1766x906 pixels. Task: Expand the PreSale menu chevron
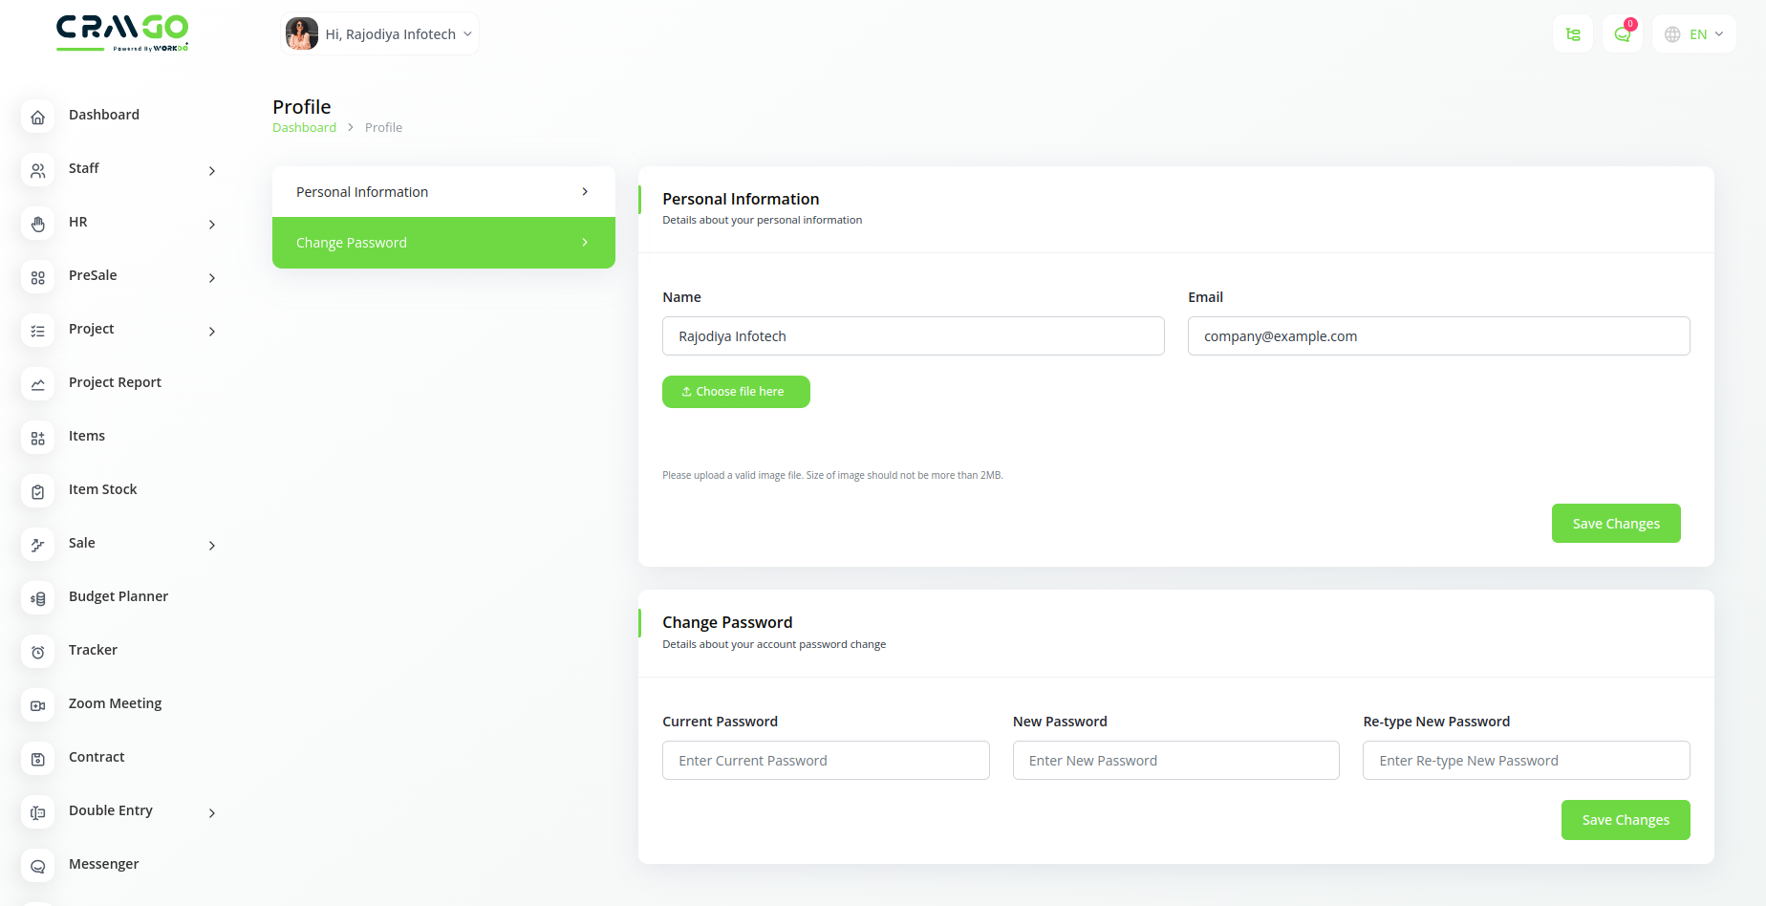(212, 278)
